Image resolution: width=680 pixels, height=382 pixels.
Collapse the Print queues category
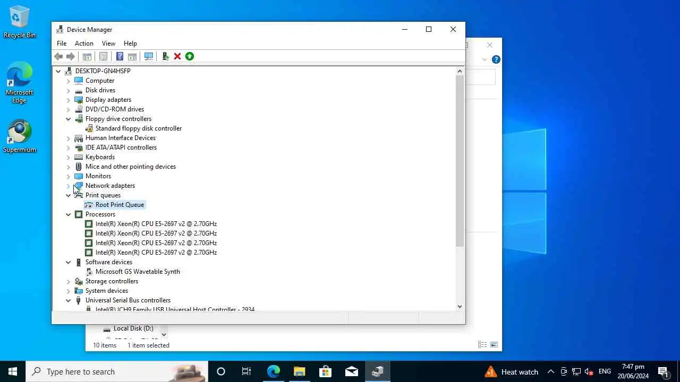click(x=68, y=195)
